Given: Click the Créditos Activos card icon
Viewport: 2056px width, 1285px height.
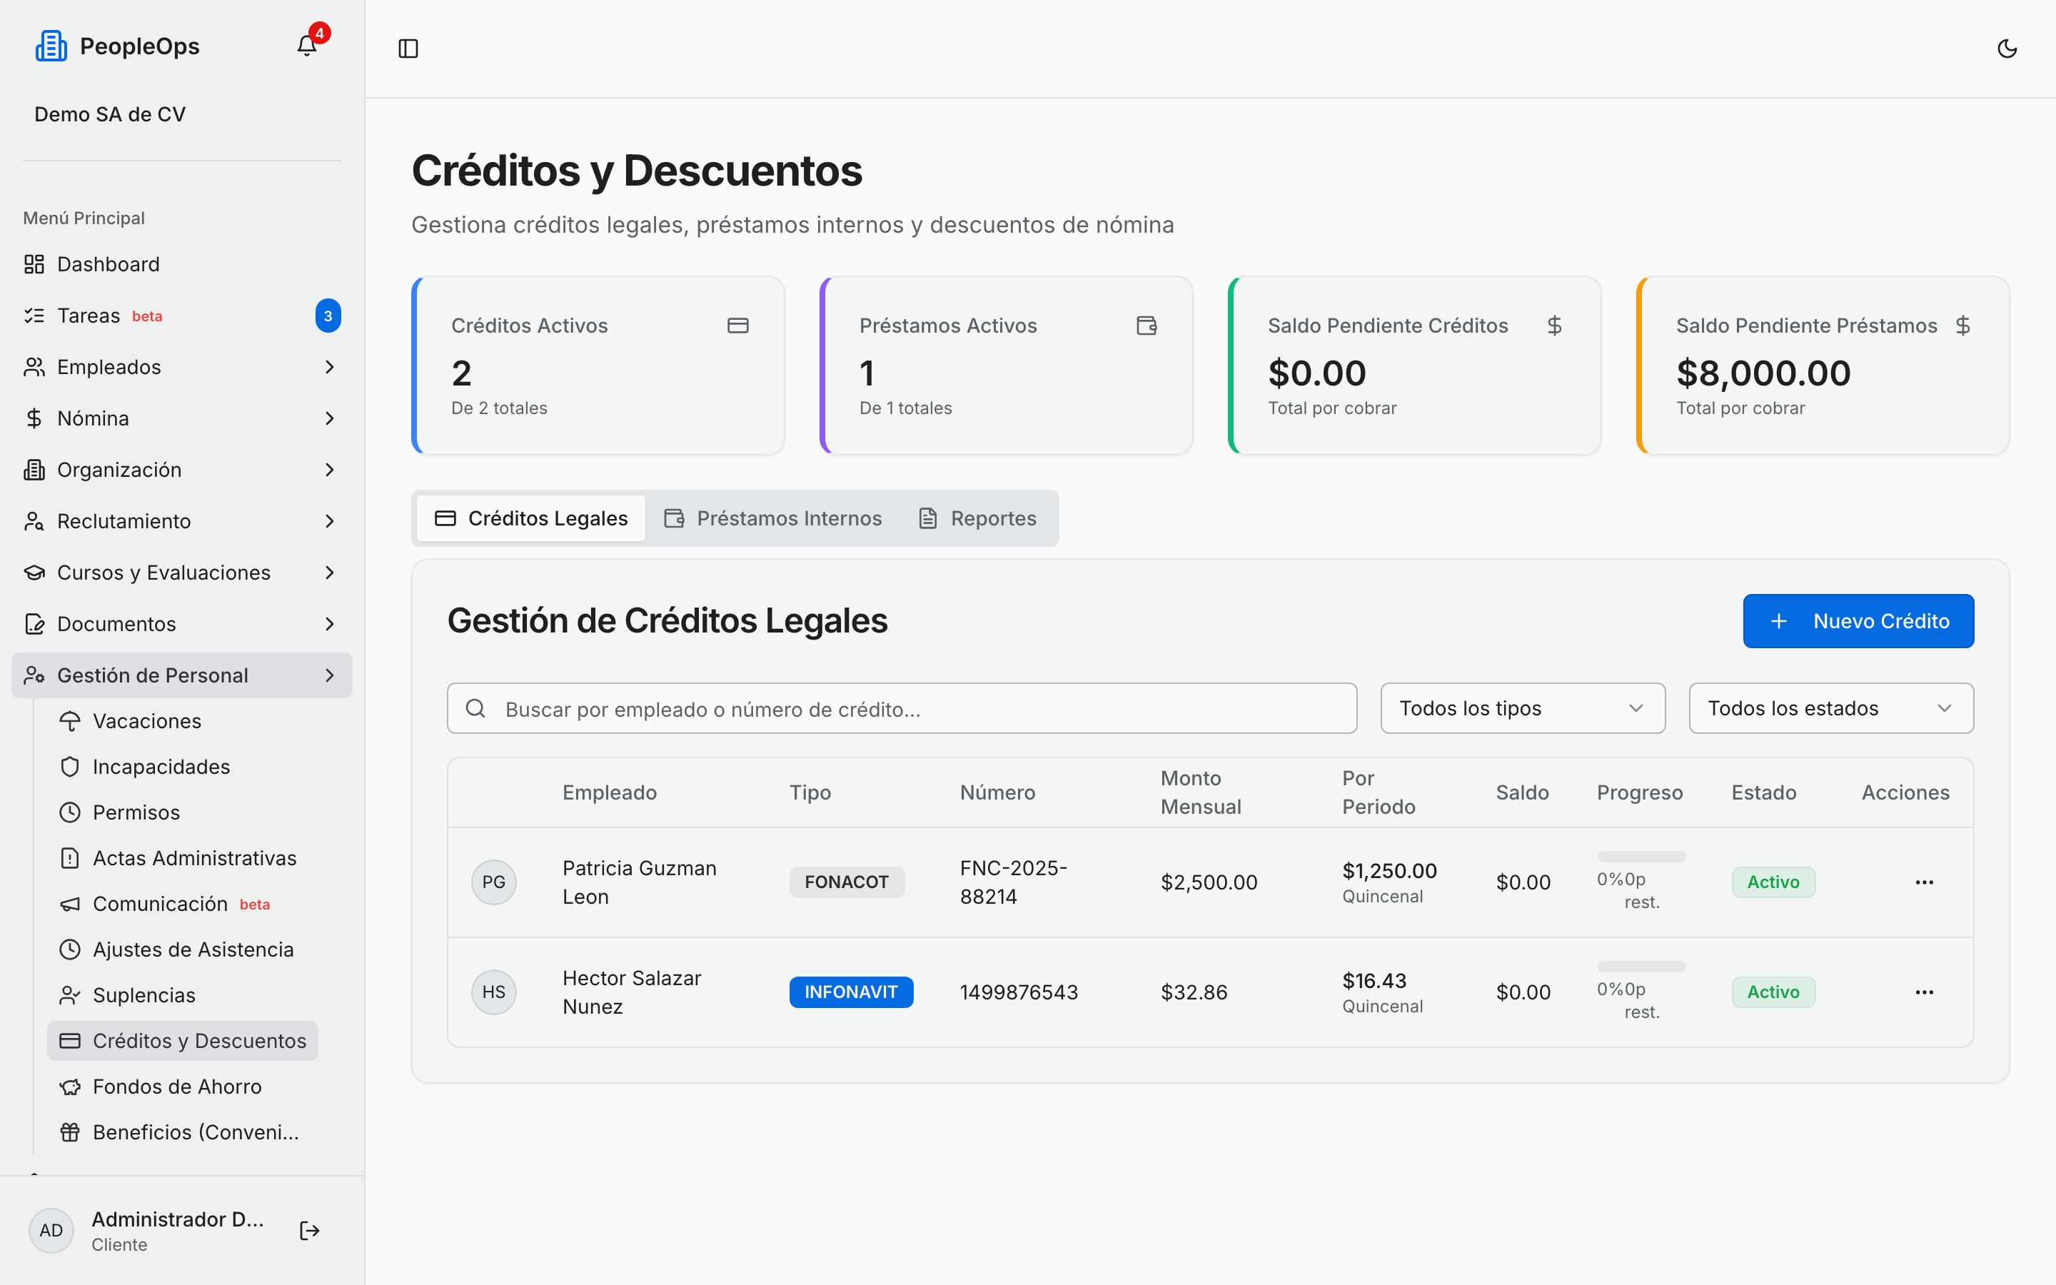Looking at the screenshot, I should 738,326.
